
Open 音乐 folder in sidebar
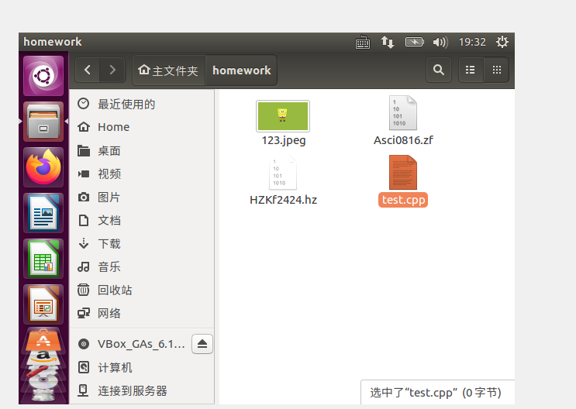click(x=142, y=267)
